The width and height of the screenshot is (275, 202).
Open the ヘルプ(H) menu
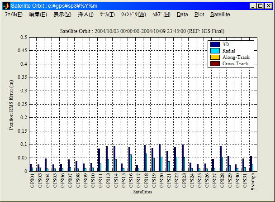[x=161, y=14]
